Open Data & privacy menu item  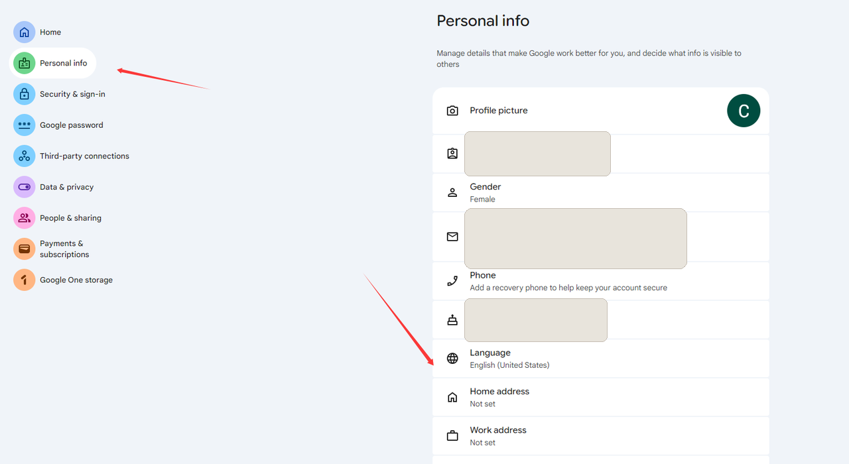pos(66,187)
